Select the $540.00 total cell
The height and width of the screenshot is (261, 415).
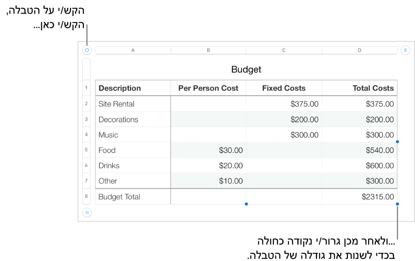[x=359, y=150]
